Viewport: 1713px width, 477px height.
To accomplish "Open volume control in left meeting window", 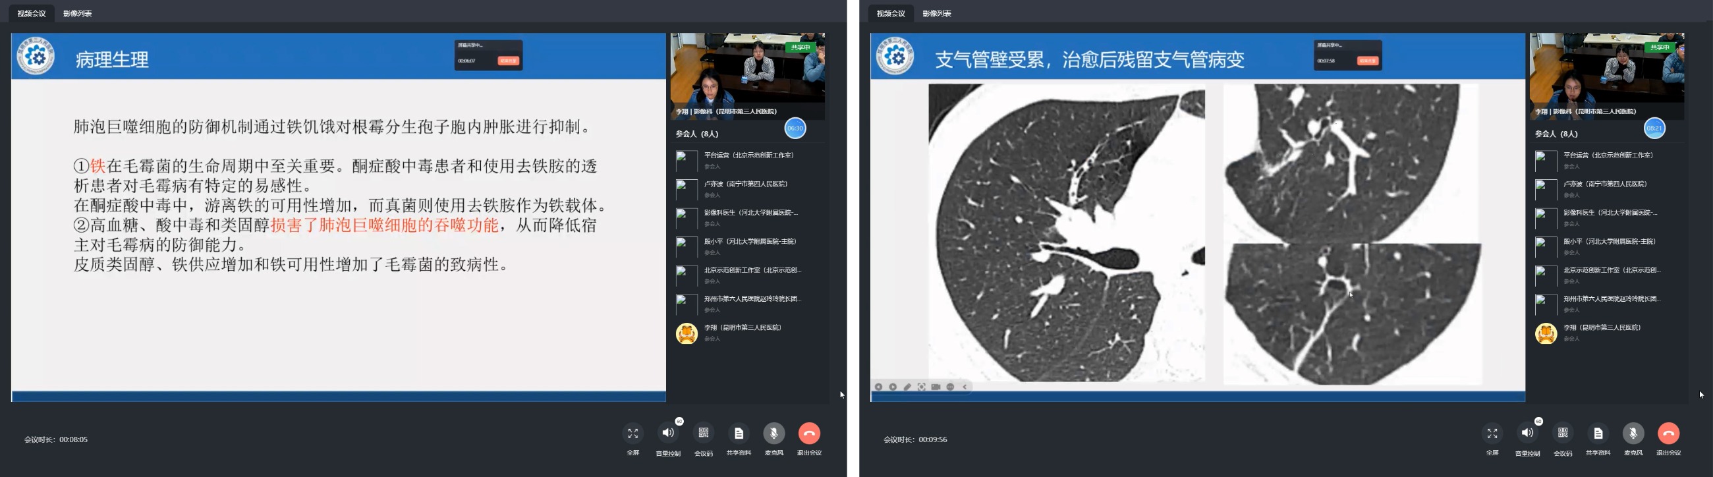I will pyautogui.click(x=667, y=434).
